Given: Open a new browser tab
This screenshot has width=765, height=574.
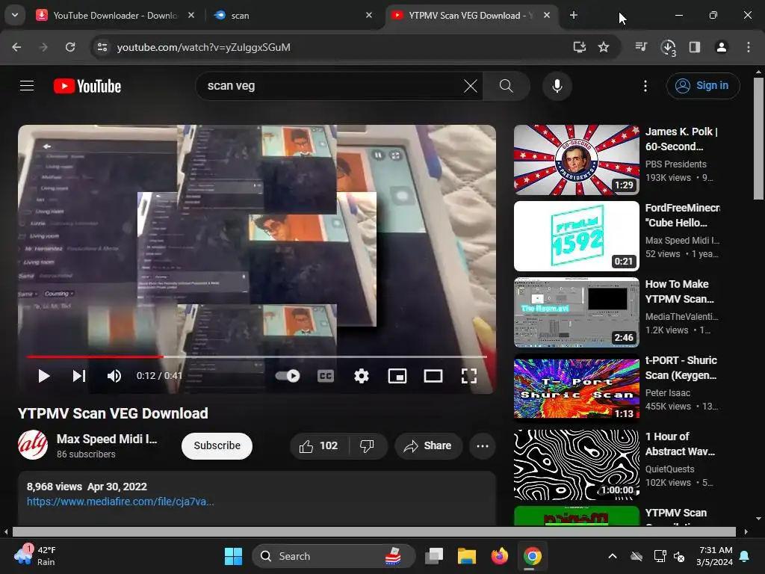Looking at the screenshot, I should (x=574, y=16).
